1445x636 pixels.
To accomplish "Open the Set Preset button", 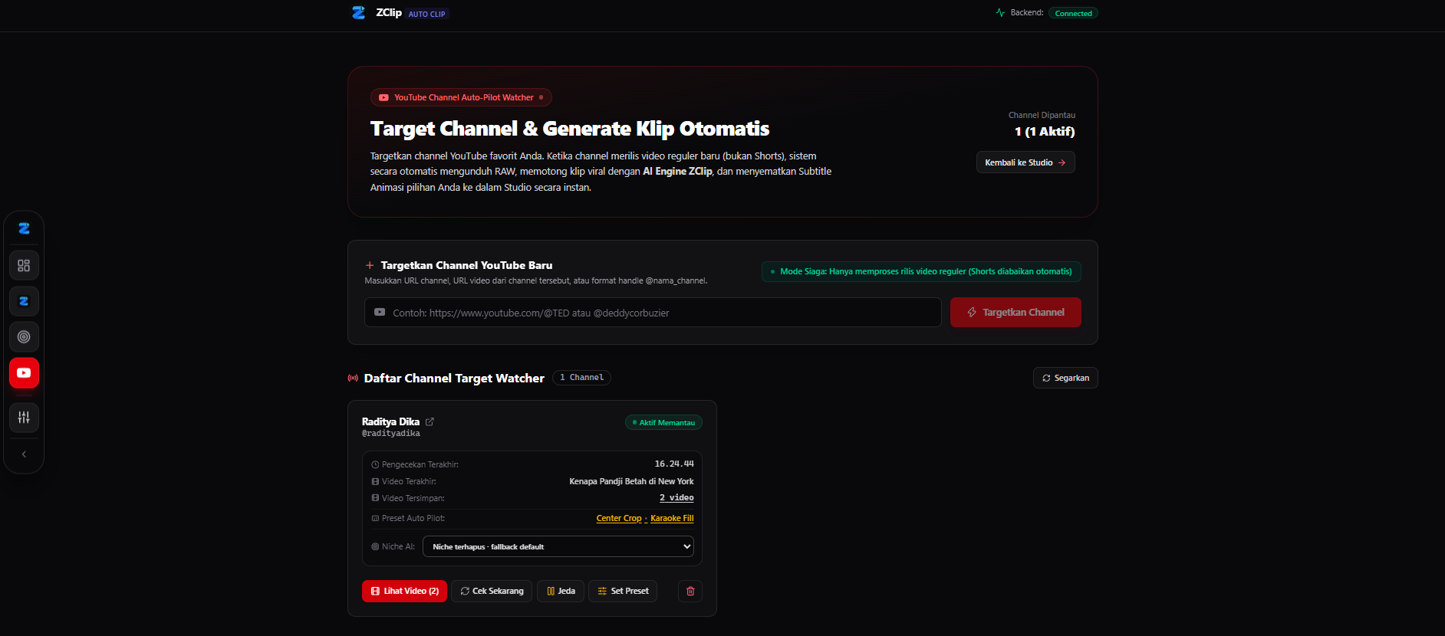I will [623, 591].
